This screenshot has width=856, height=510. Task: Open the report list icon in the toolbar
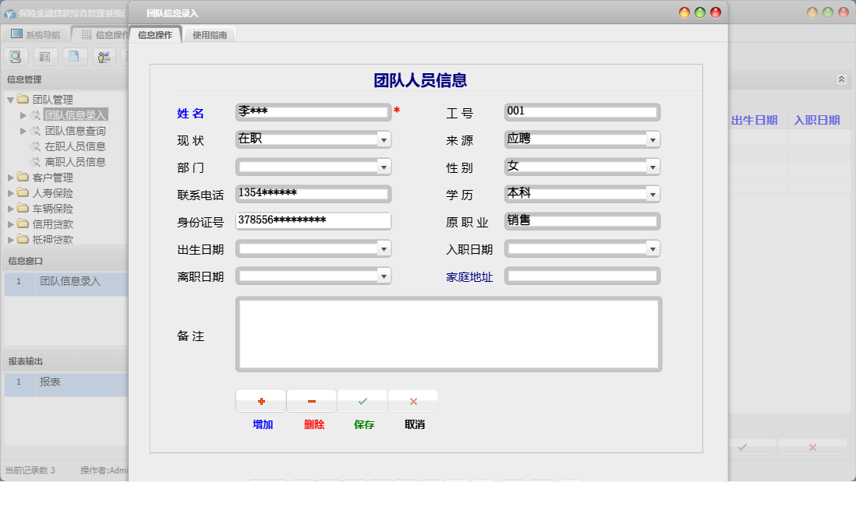tap(44, 56)
